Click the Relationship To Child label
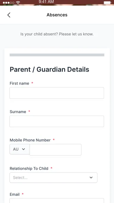Screen dimensions: 114x203 point(29,168)
